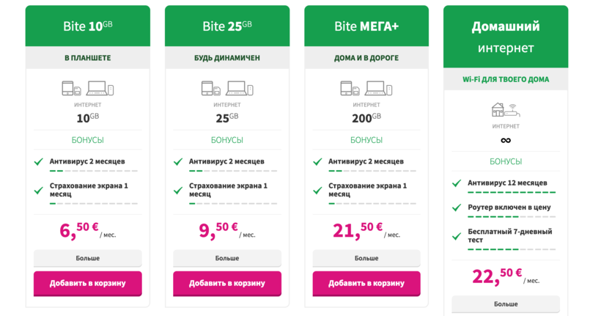Click checkmark beside Бесплатный 7-дневный тест

point(457,235)
